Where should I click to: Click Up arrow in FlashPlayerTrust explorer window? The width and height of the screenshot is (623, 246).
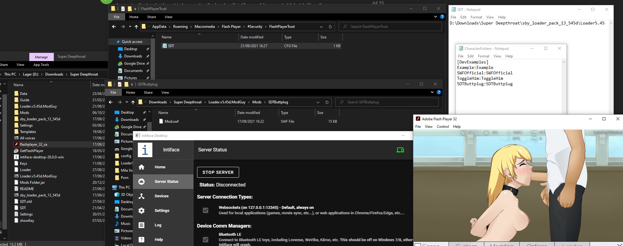click(x=136, y=27)
